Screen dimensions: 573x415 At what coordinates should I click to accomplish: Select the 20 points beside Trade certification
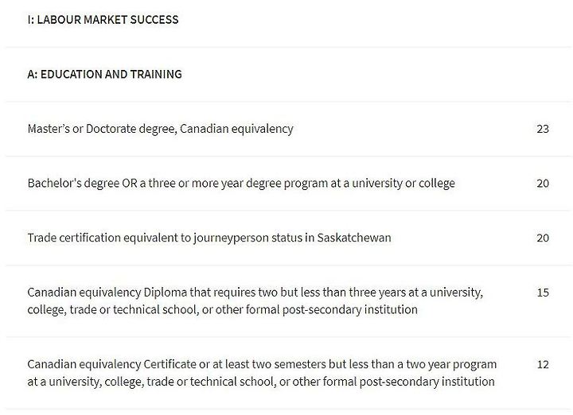543,238
